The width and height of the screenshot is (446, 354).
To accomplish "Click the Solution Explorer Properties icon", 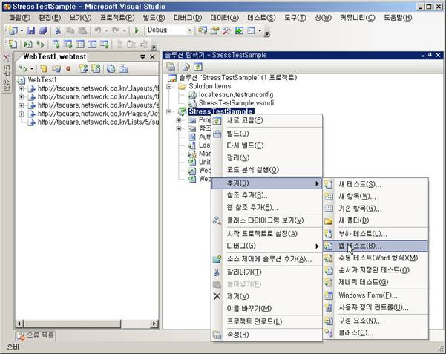I will point(171,67).
